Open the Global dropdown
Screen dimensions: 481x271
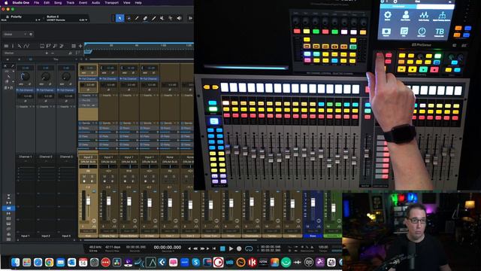[15, 34]
